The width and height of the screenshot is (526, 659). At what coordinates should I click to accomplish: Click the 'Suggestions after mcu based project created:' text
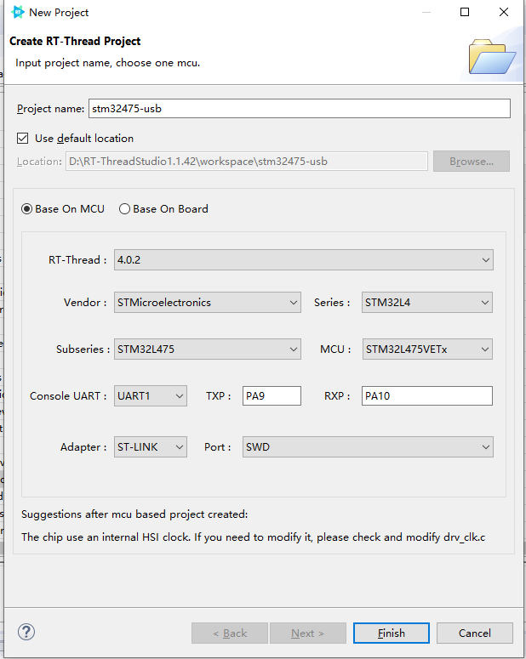pyautogui.click(x=134, y=514)
